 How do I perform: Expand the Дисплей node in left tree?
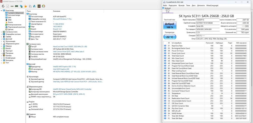(x=2, y=39)
